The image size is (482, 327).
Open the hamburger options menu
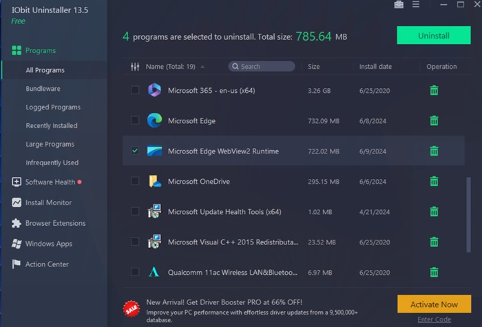[416, 4]
